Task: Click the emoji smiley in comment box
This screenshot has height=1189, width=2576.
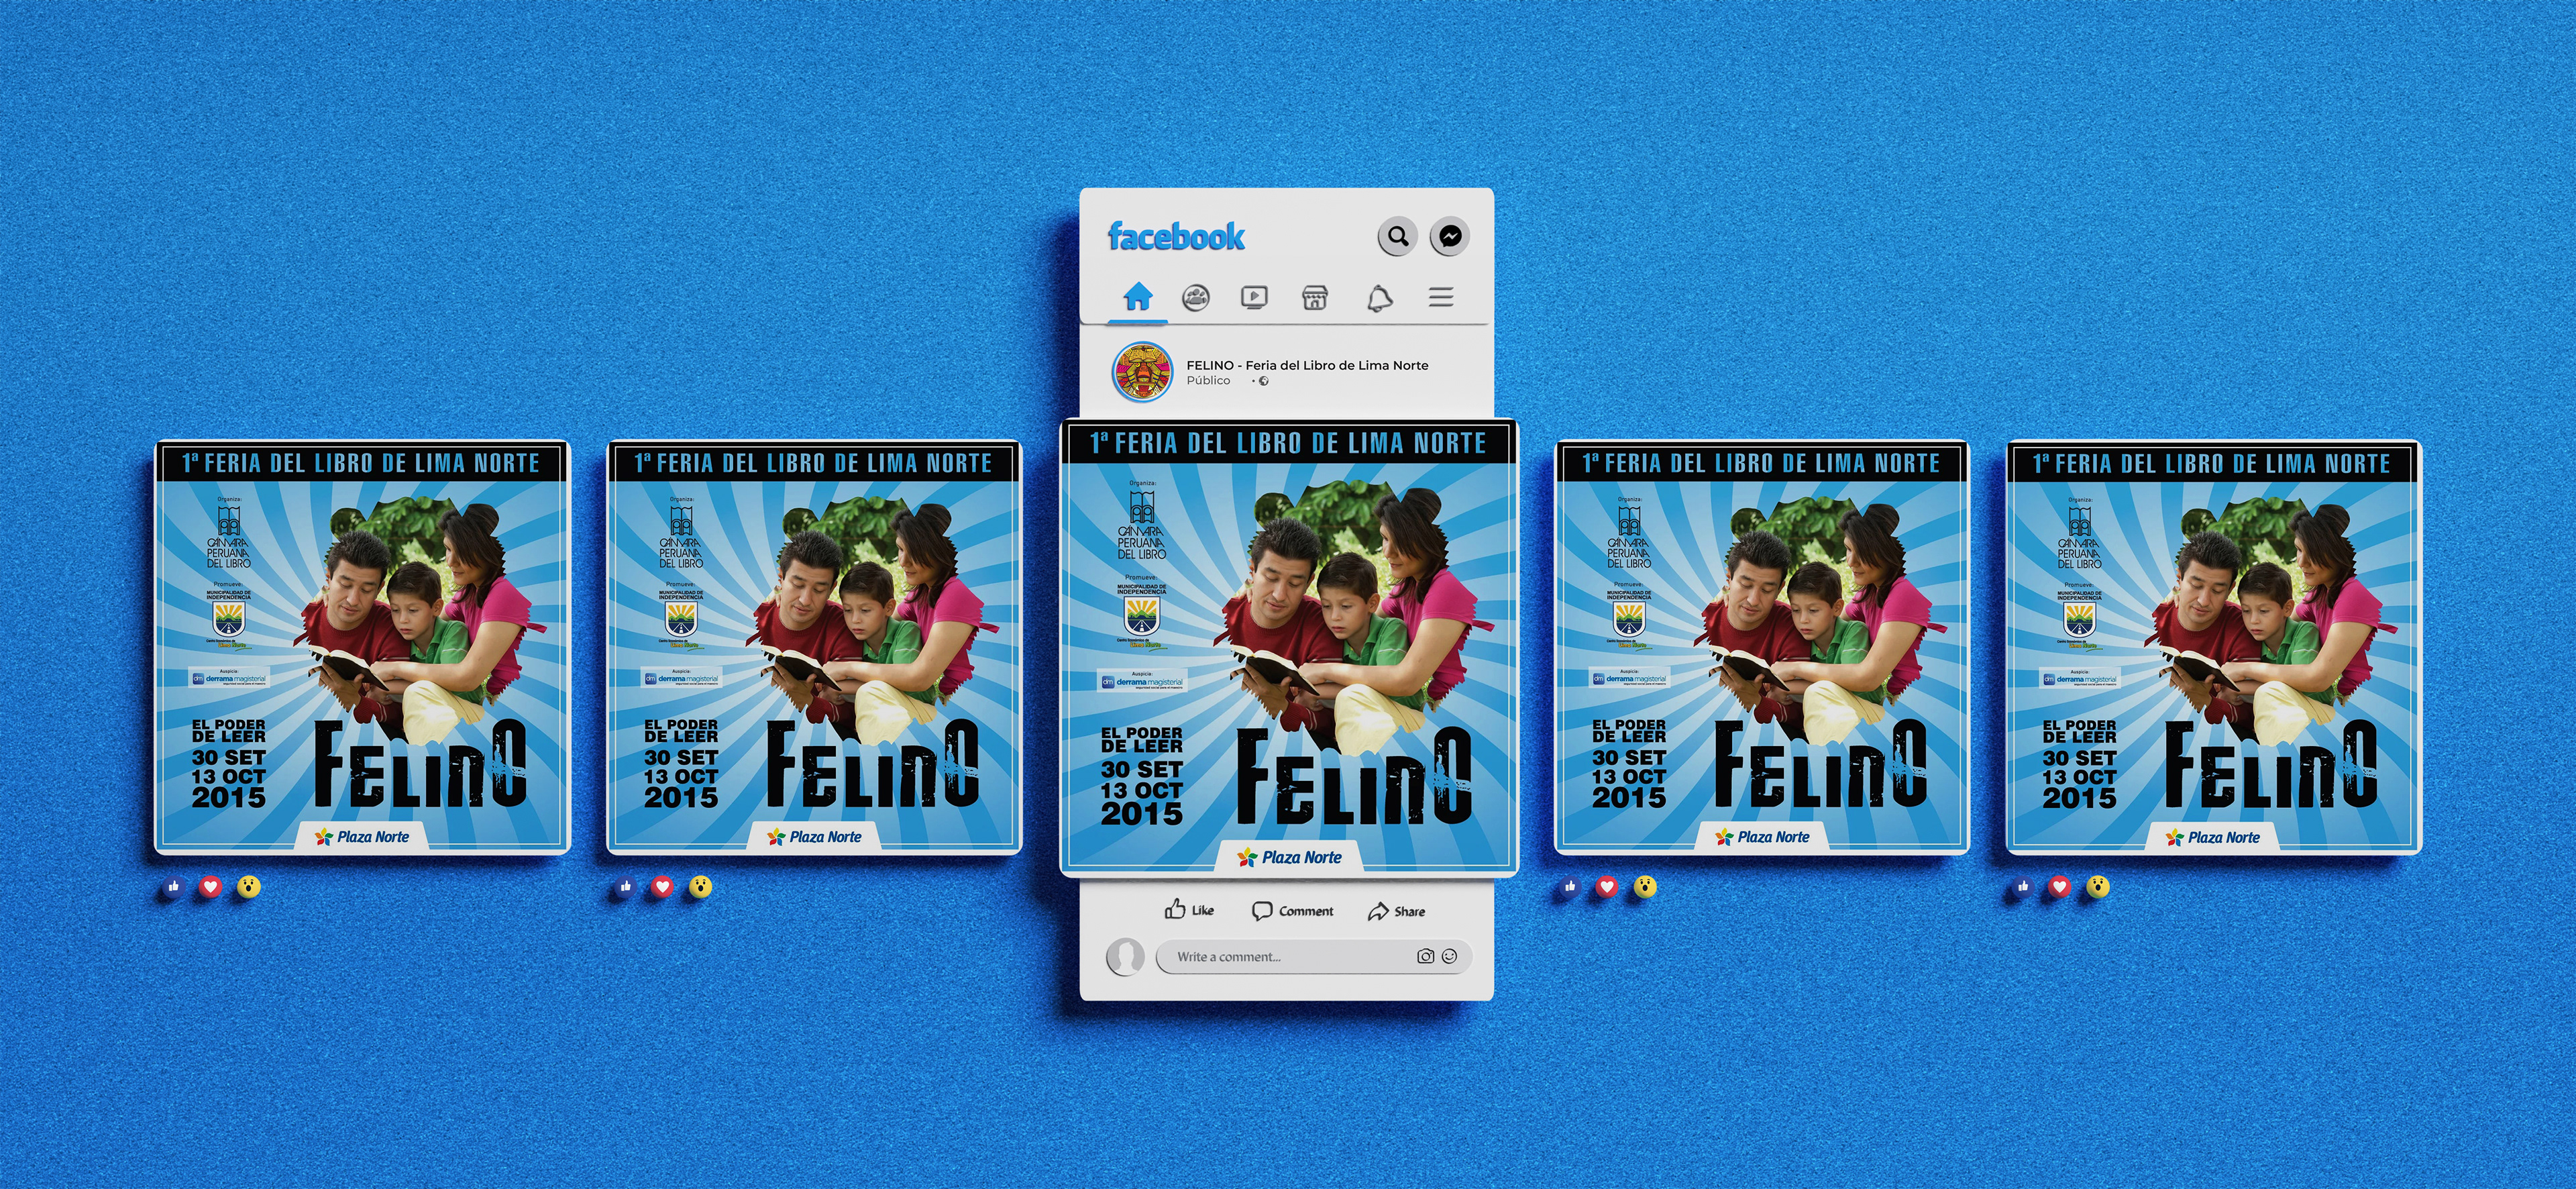Action: pyautogui.click(x=1450, y=957)
